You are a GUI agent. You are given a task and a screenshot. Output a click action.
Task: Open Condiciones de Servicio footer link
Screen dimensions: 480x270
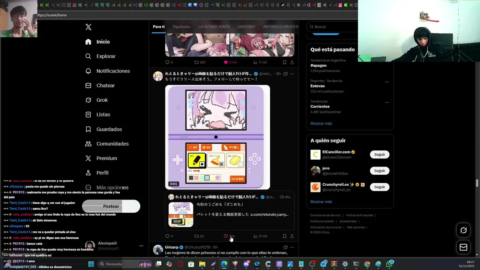pyautogui.click(x=325, y=216)
